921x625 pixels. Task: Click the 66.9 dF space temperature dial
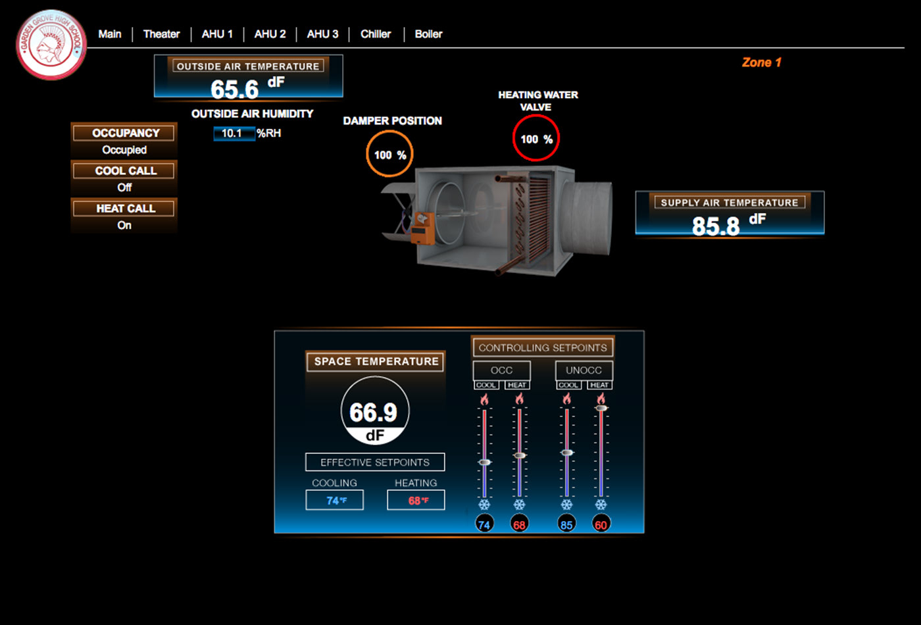tap(375, 411)
